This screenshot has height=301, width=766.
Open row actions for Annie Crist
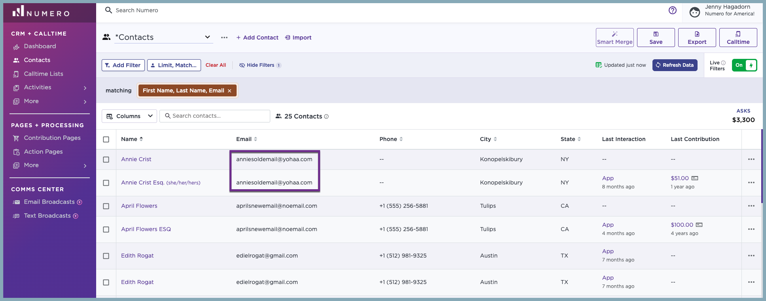tap(751, 159)
